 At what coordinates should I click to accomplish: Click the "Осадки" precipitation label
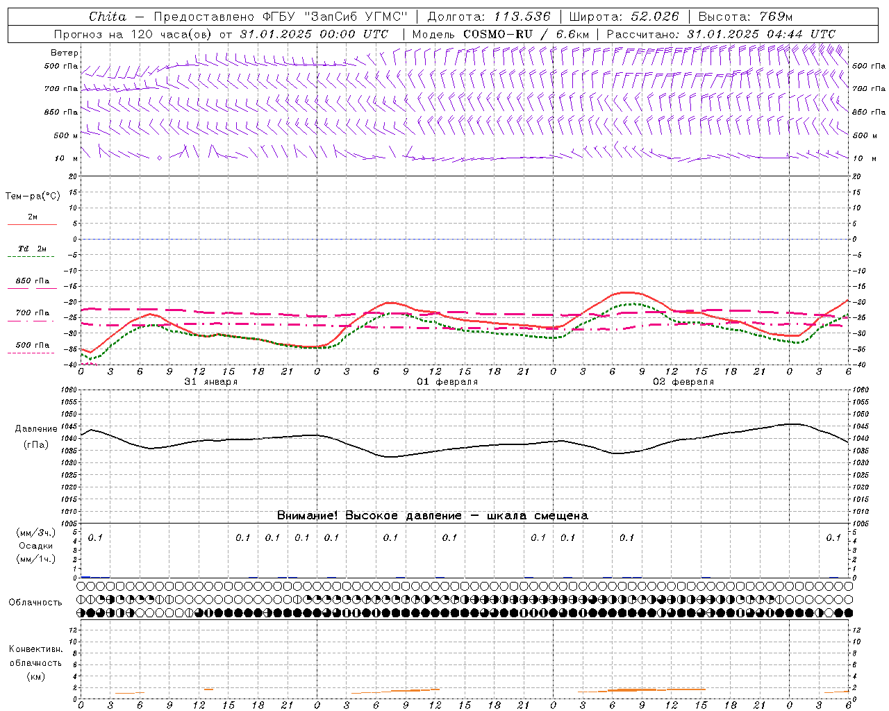[35, 546]
